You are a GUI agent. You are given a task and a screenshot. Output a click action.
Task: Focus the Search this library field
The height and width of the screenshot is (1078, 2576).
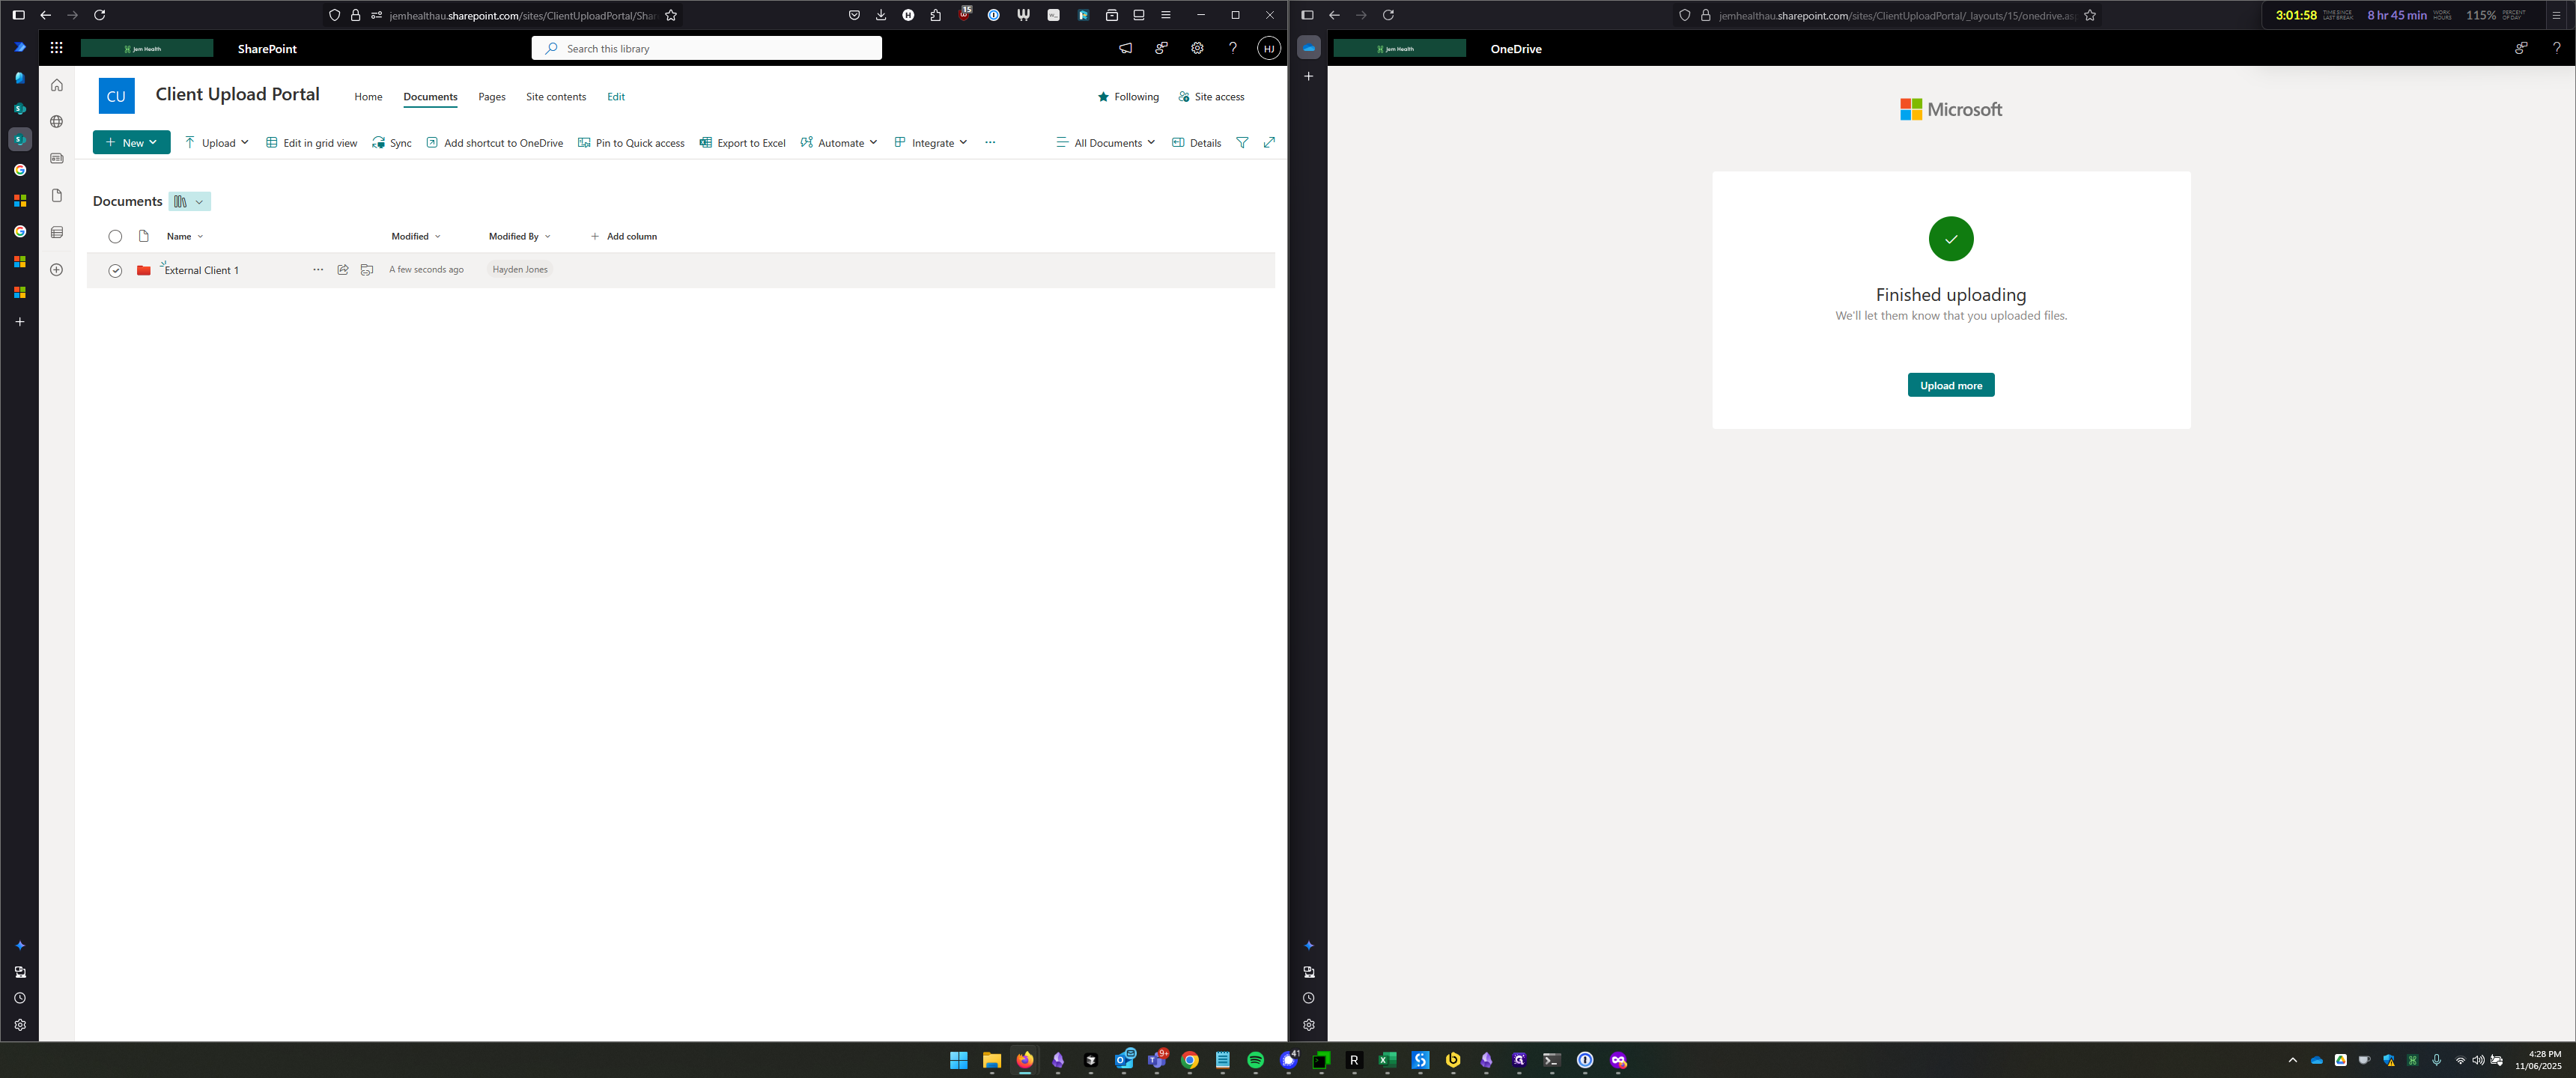tap(707, 48)
